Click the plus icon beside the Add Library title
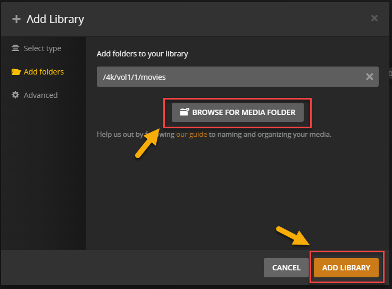The width and height of the screenshot is (392, 289). [x=16, y=19]
